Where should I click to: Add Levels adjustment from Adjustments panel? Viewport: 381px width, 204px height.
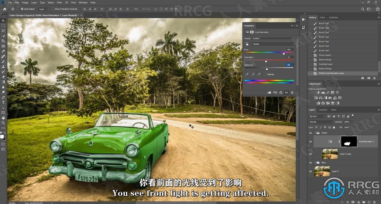coord(323,93)
